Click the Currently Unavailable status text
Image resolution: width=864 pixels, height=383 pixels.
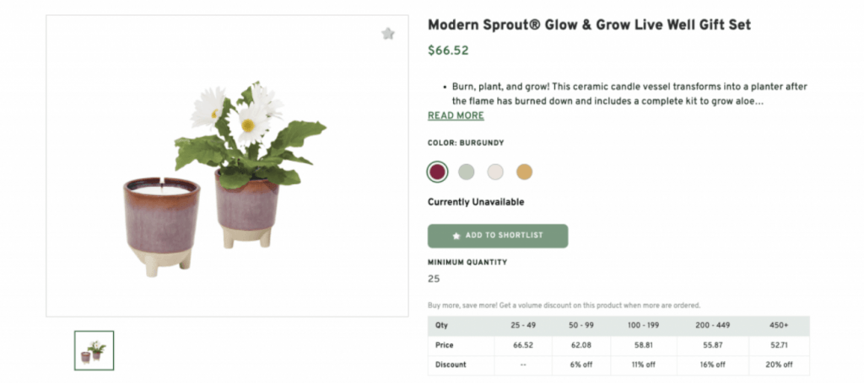click(x=476, y=202)
